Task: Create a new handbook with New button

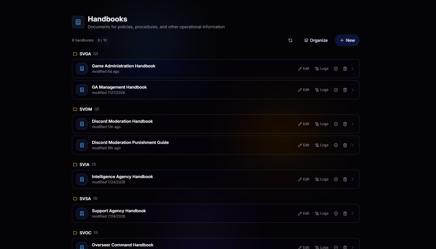Action: [347, 40]
